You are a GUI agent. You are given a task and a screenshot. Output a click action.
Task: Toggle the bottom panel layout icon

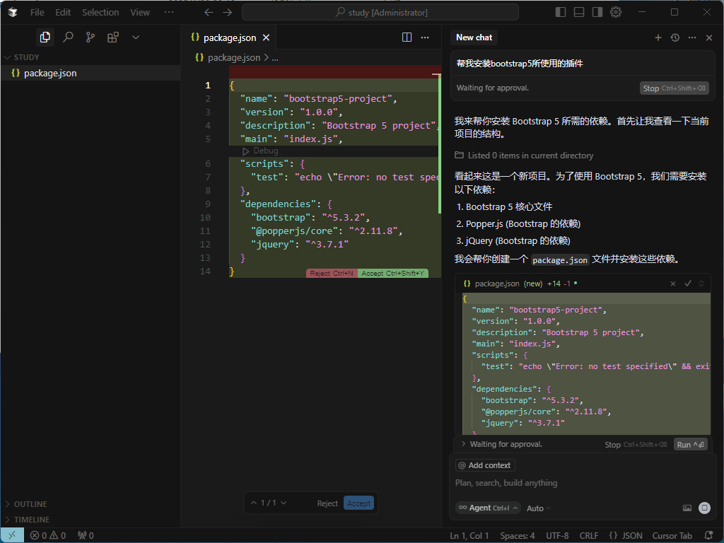pos(579,12)
